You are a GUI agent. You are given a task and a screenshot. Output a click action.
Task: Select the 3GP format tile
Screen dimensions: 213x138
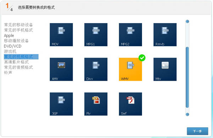point(61,104)
